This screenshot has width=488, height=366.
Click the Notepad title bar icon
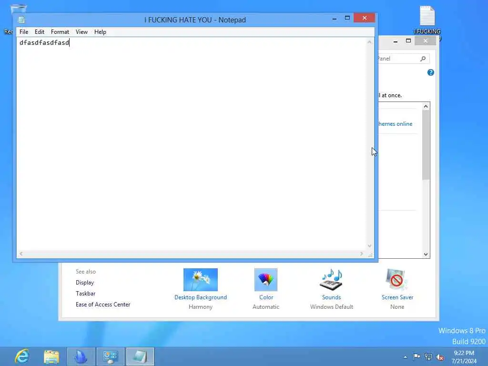click(x=21, y=20)
